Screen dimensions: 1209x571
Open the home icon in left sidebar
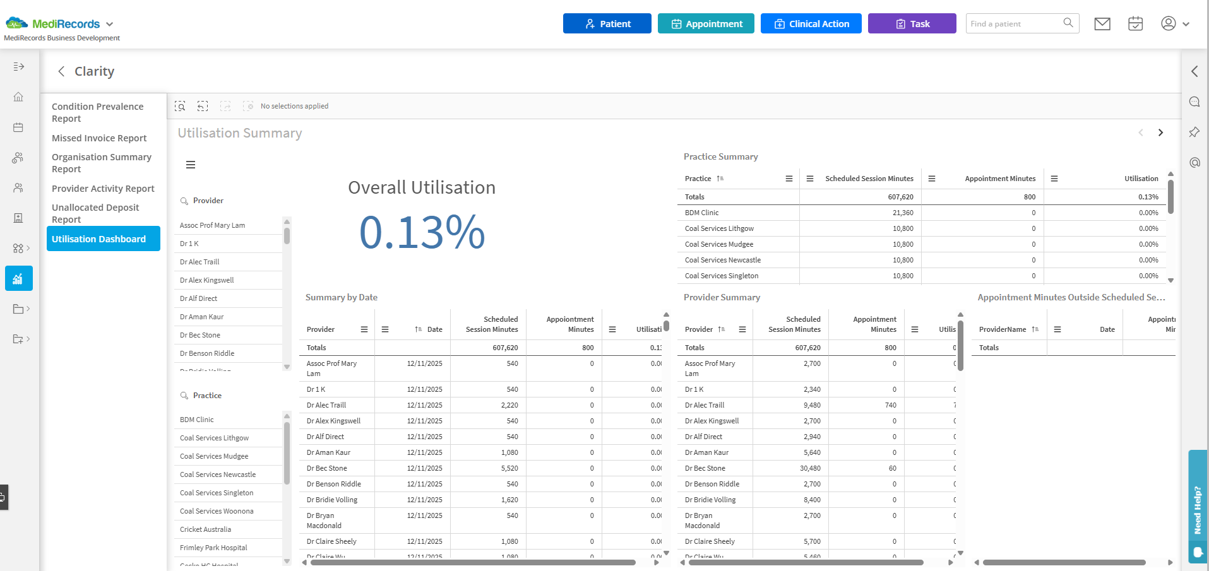(x=18, y=97)
